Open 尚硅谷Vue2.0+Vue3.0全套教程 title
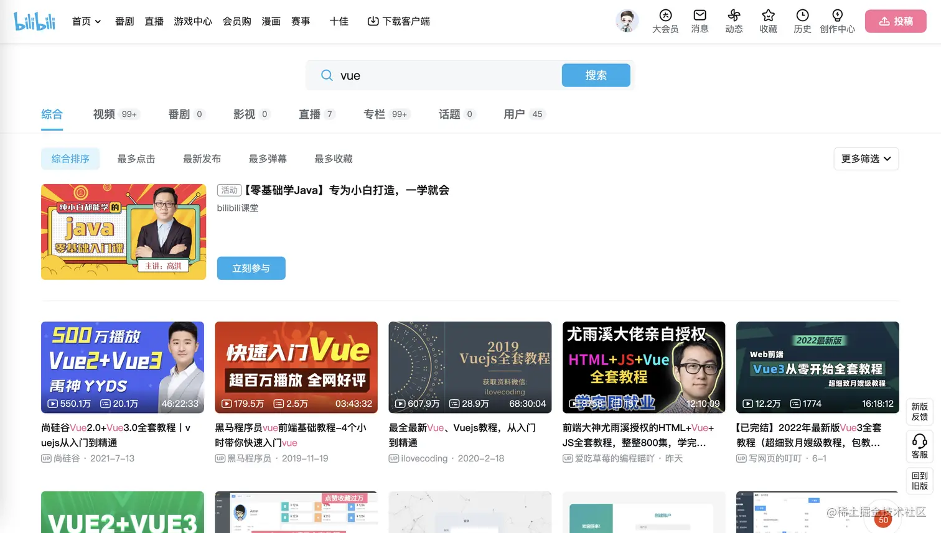The image size is (941, 533). [x=116, y=435]
